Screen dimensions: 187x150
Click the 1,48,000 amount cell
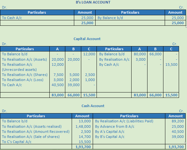[83, 126]
